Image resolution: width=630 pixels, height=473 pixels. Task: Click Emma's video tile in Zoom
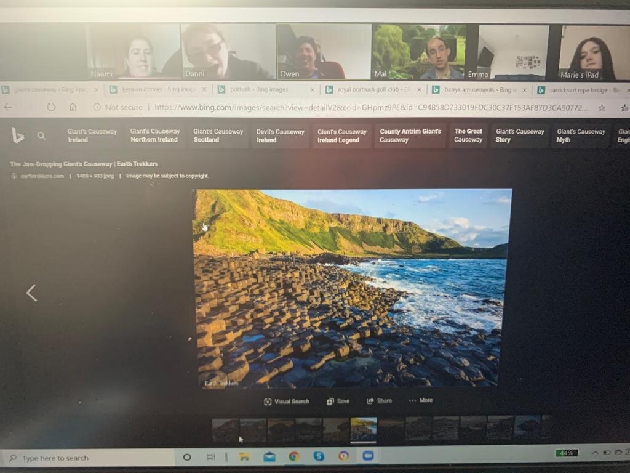[x=514, y=52]
